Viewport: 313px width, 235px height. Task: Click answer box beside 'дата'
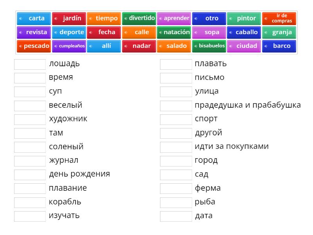click(176, 216)
